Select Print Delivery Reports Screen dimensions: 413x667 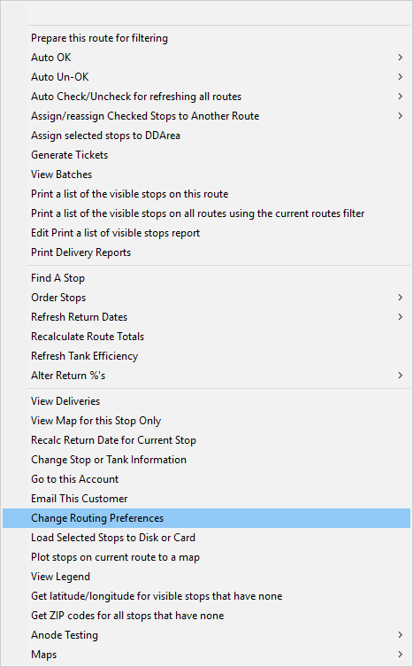pyautogui.click(x=207, y=252)
